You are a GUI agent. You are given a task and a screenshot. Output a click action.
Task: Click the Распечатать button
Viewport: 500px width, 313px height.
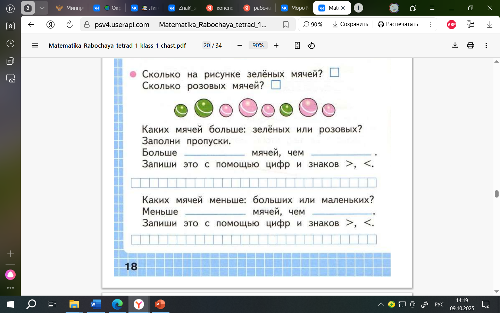point(398,24)
